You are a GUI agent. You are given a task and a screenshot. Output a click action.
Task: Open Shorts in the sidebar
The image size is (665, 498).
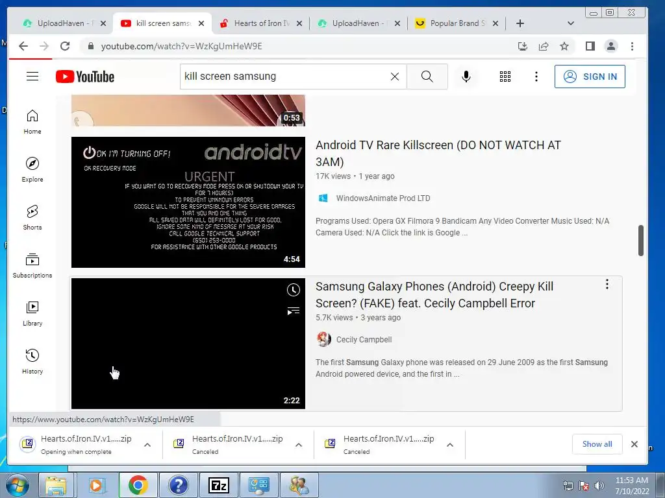[x=32, y=218]
